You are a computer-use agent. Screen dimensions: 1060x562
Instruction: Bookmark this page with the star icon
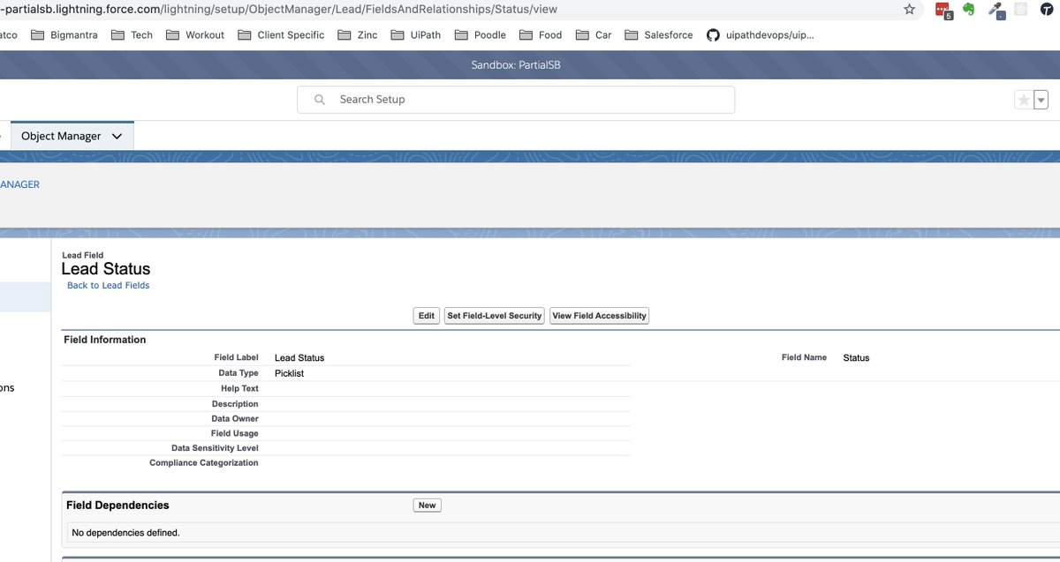[x=909, y=9]
